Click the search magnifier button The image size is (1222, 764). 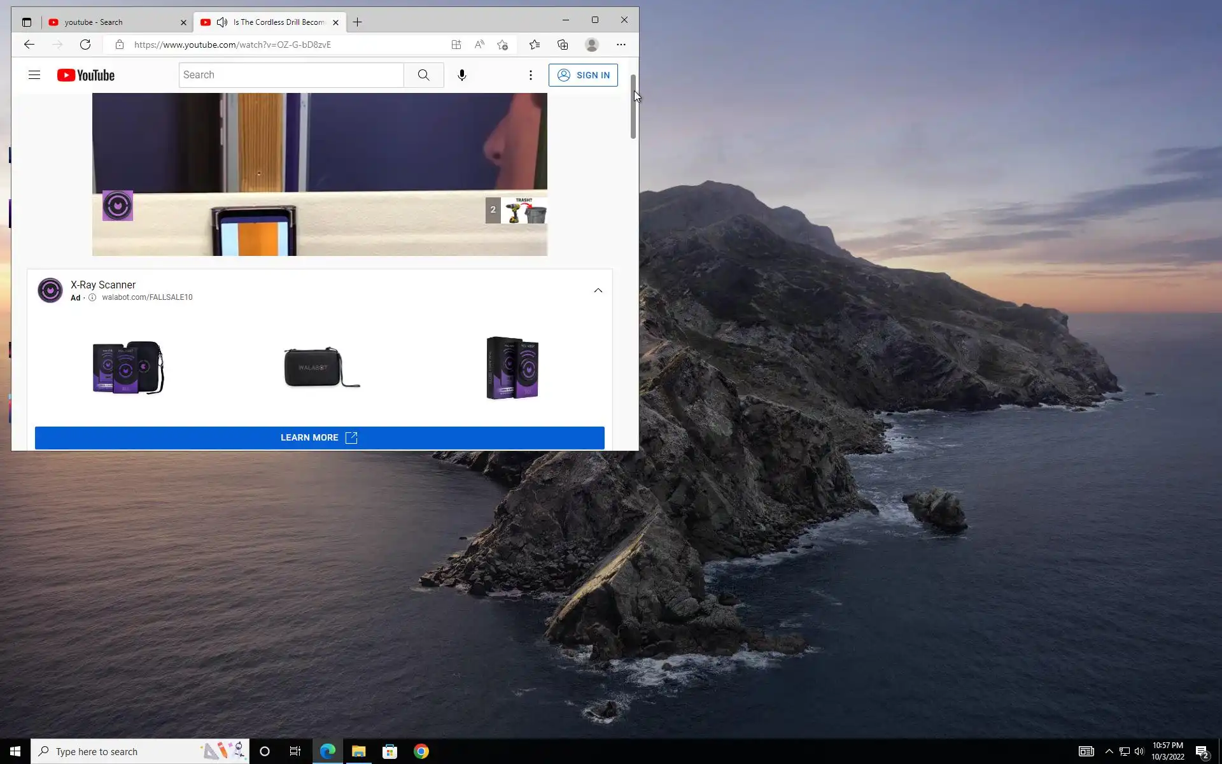coord(423,75)
